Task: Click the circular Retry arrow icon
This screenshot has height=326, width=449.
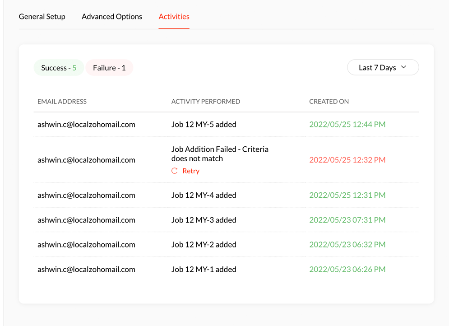Action: tap(175, 171)
